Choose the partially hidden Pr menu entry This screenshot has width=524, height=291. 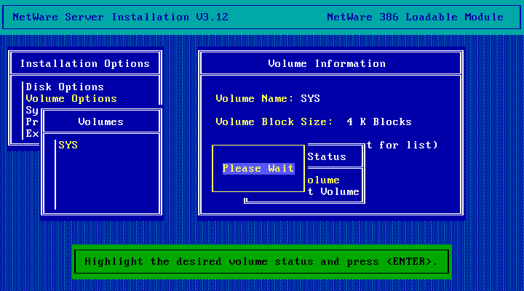point(32,122)
